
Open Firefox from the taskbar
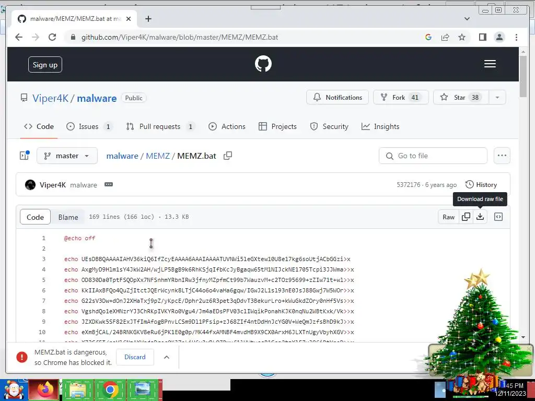tap(44, 390)
